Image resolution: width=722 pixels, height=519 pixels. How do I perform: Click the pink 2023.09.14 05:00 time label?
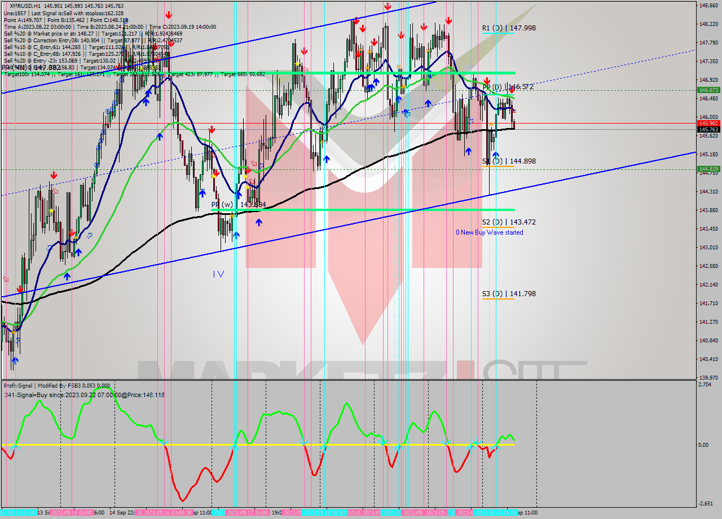tap(72, 513)
